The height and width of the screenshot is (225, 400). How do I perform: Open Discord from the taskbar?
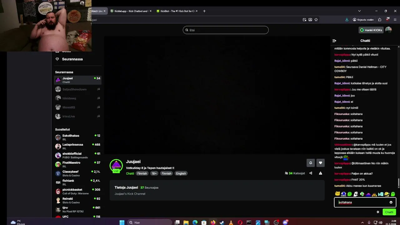coord(285,222)
